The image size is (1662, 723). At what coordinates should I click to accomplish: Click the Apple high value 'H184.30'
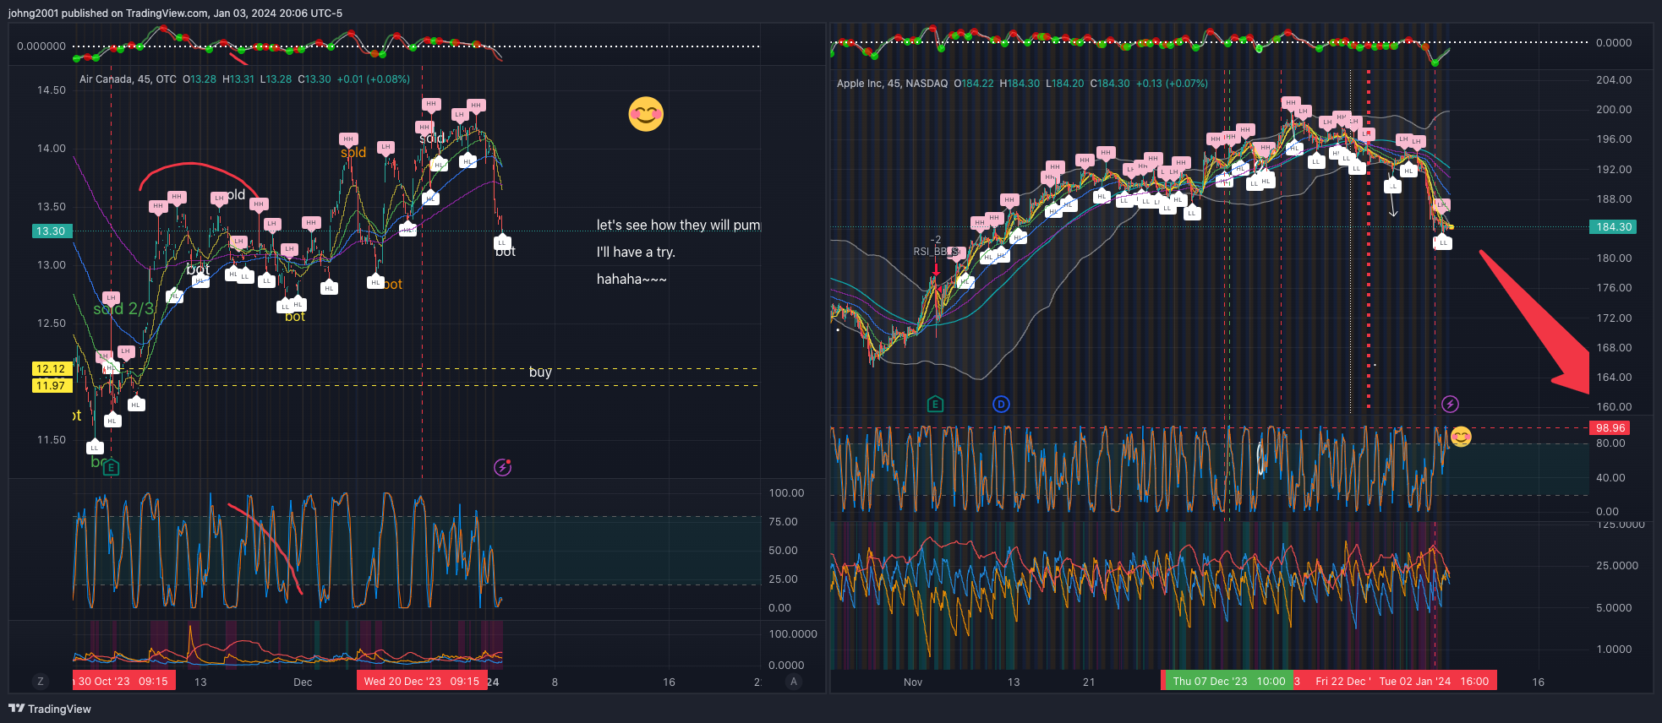[x=1020, y=84]
